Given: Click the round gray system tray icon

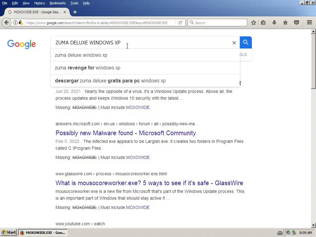Looking at the screenshot, I should click(x=288, y=233).
